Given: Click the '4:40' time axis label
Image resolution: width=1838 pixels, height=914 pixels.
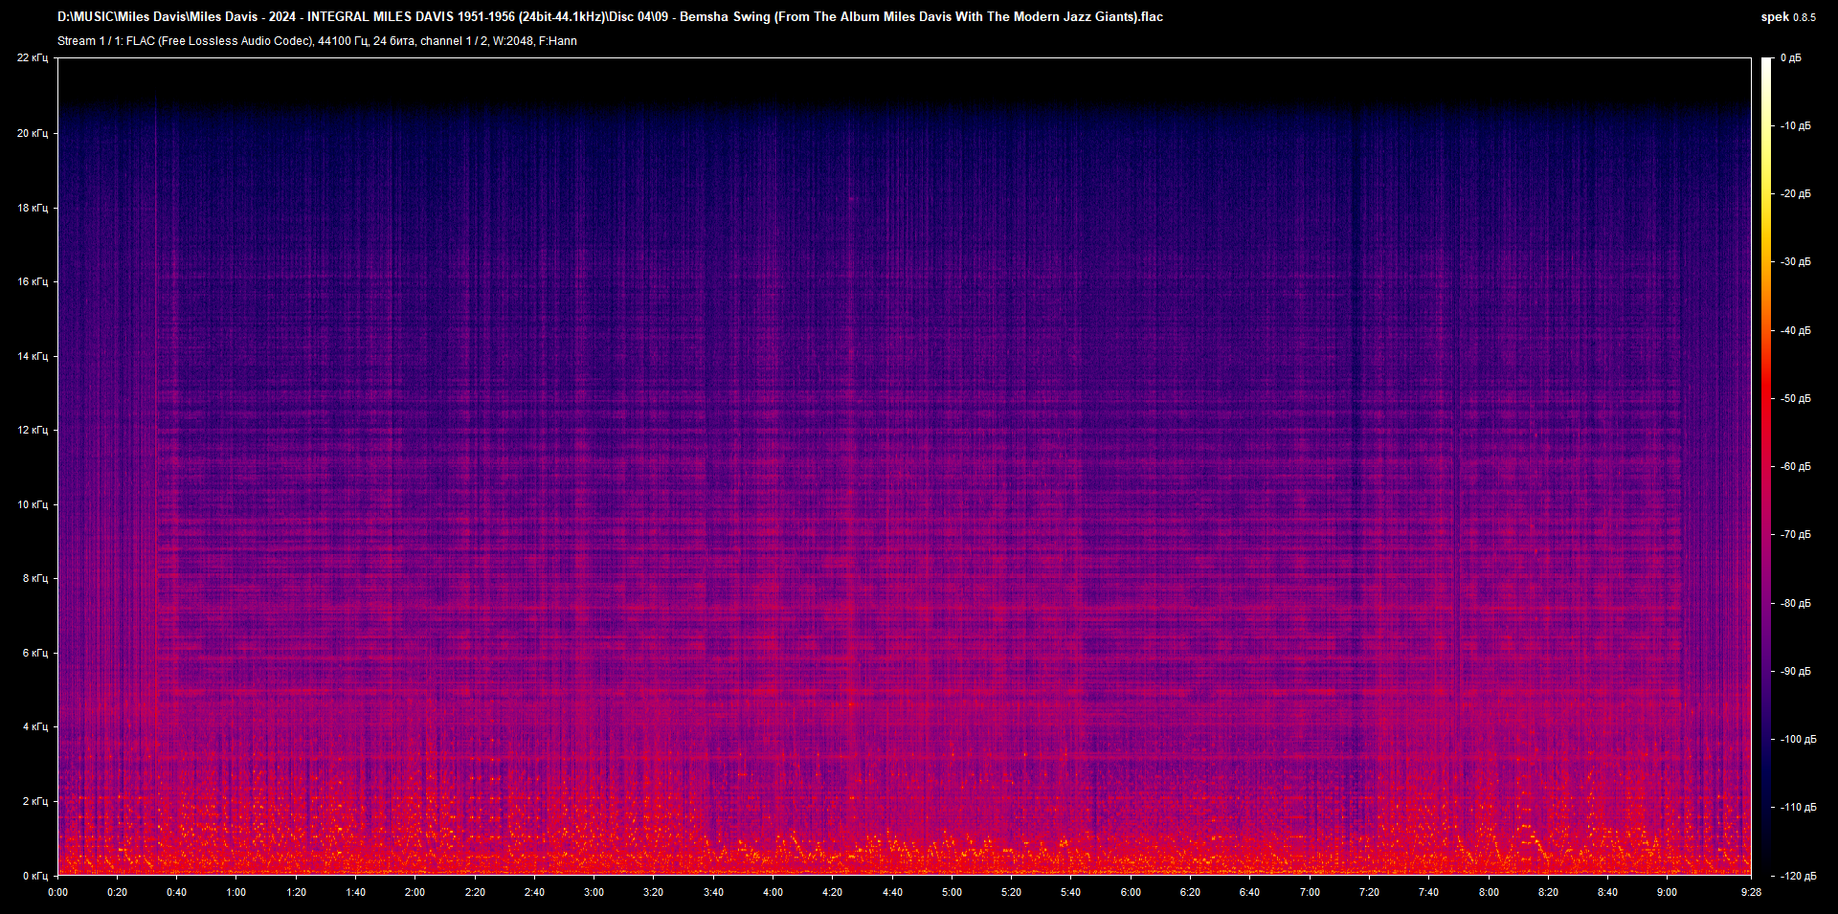Looking at the screenshot, I should (x=892, y=892).
